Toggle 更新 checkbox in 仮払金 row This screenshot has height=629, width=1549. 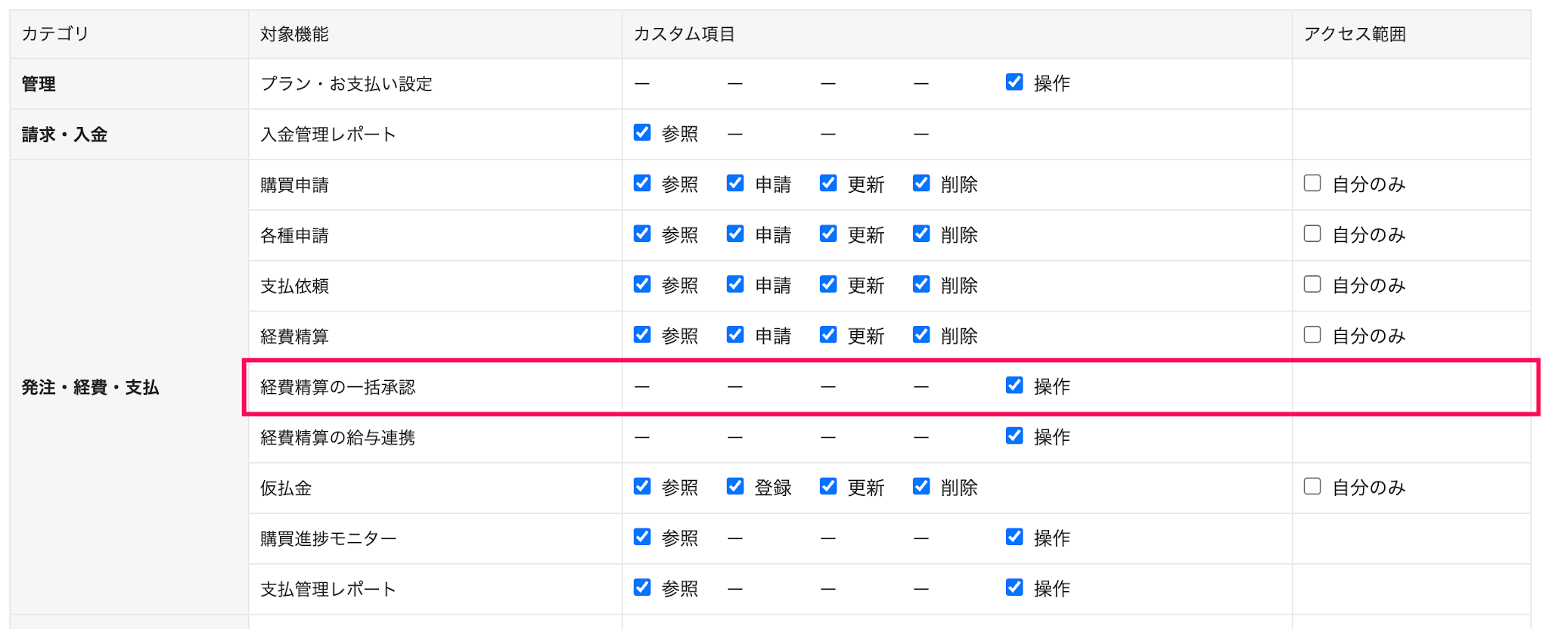click(x=828, y=486)
